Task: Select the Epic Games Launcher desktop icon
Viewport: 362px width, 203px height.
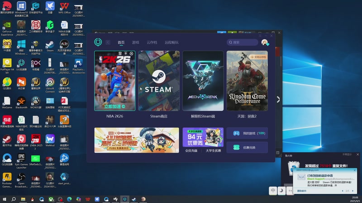Action: (x=21, y=161)
